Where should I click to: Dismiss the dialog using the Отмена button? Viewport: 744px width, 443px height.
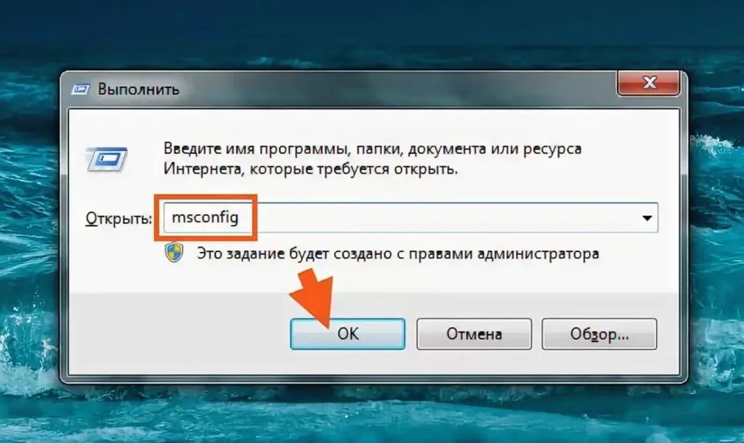[x=474, y=334]
